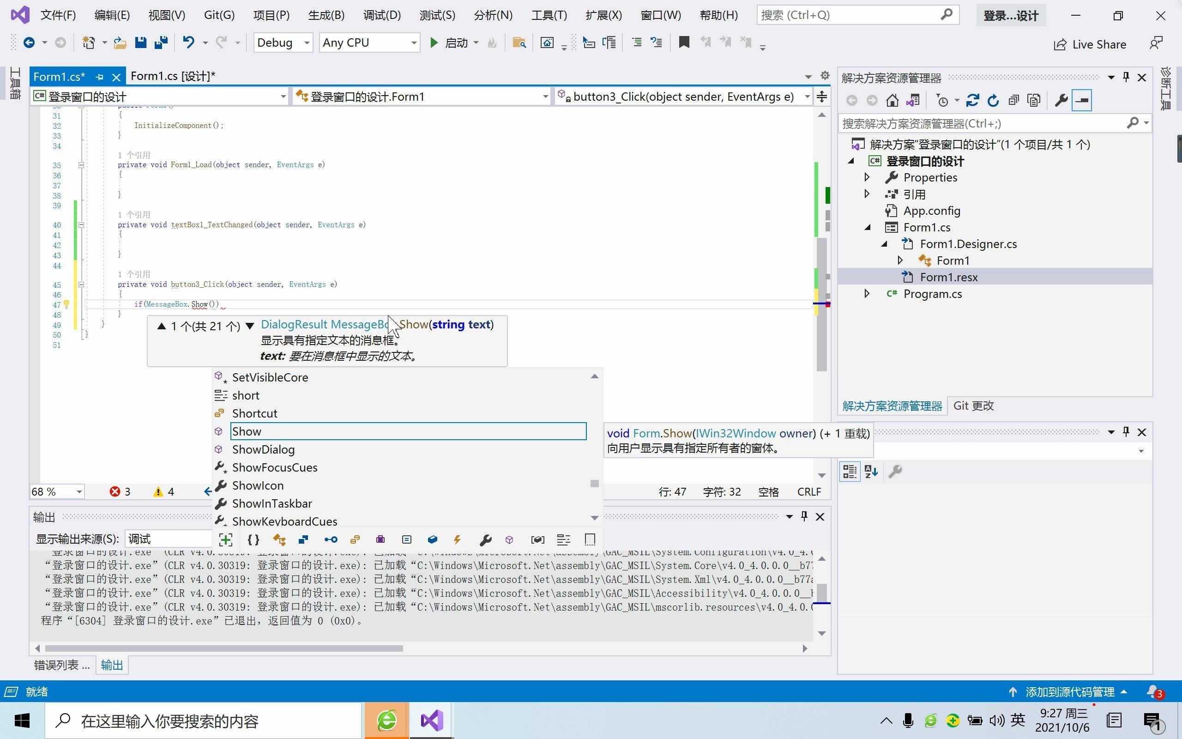Open the 登录窗口的设计.Form1 type dropdown

click(422, 97)
